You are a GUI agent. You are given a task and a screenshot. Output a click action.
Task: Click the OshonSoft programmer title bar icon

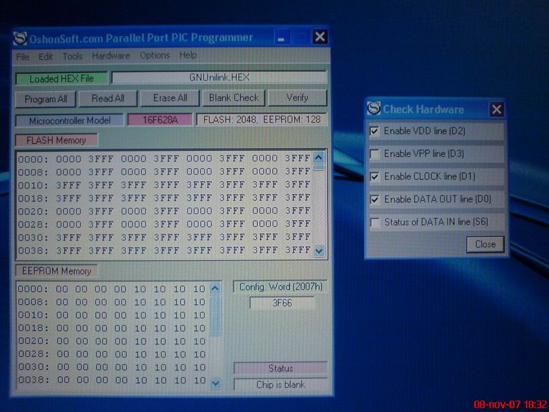[20, 38]
